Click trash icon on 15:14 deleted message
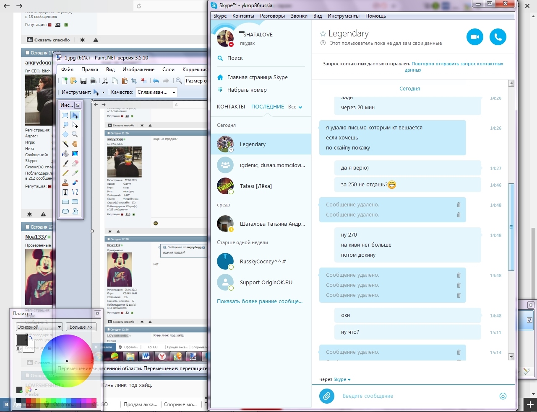This screenshot has height=412, width=537. click(459, 352)
